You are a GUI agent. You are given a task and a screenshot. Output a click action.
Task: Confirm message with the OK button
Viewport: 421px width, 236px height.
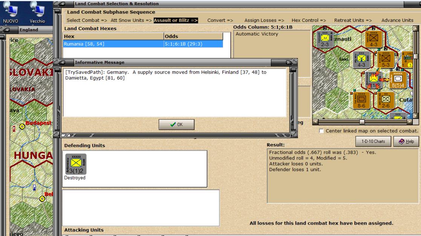176,124
